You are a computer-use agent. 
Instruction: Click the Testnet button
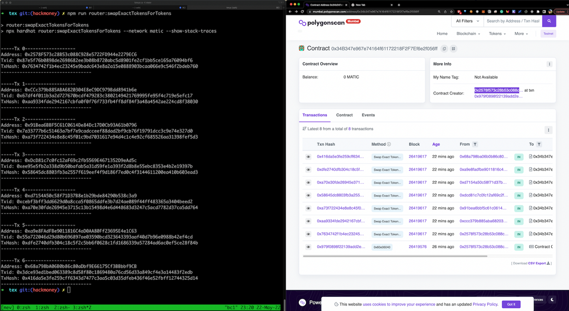(548, 34)
